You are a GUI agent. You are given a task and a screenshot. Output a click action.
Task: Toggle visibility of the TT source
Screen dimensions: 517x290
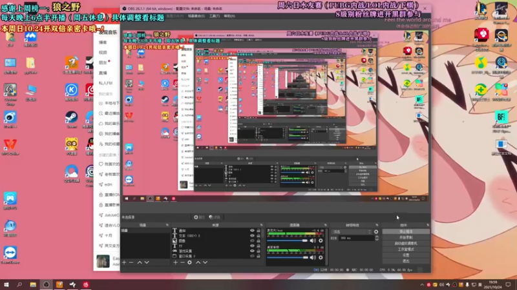tap(252, 246)
